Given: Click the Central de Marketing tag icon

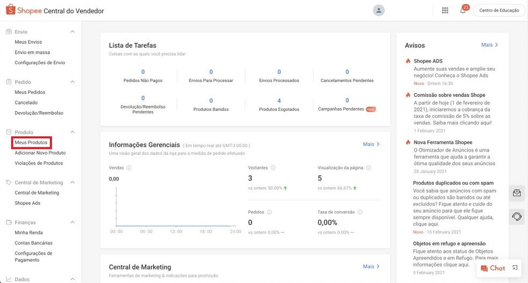Looking at the screenshot, I should pyautogui.click(x=9, y=182).
